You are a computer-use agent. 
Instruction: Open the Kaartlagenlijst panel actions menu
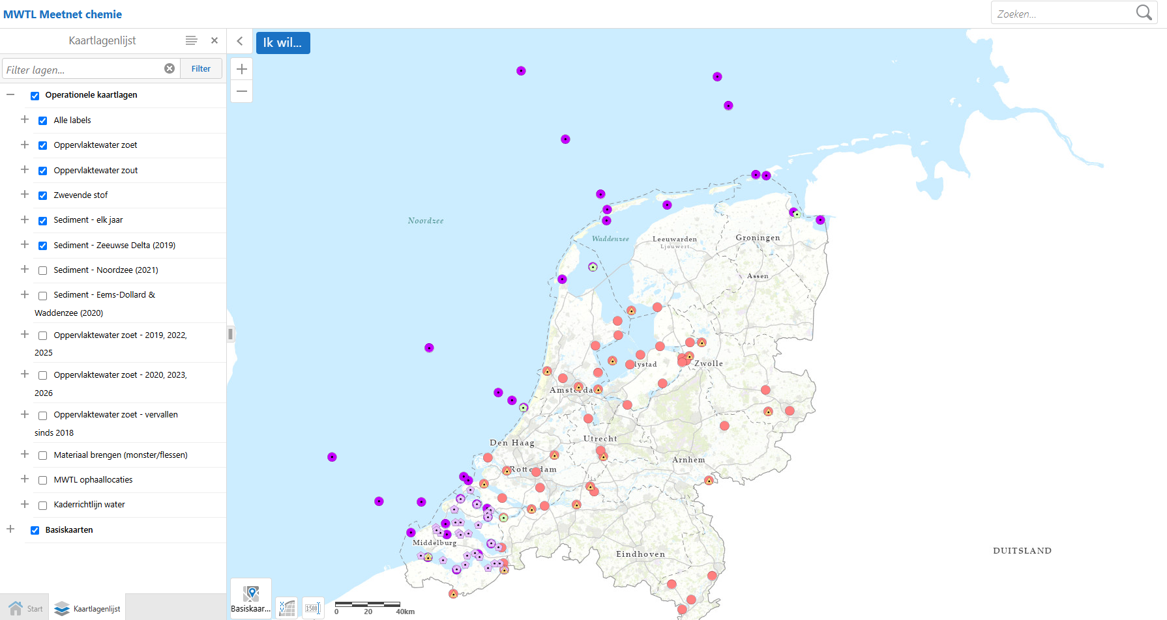click(191, 40)
